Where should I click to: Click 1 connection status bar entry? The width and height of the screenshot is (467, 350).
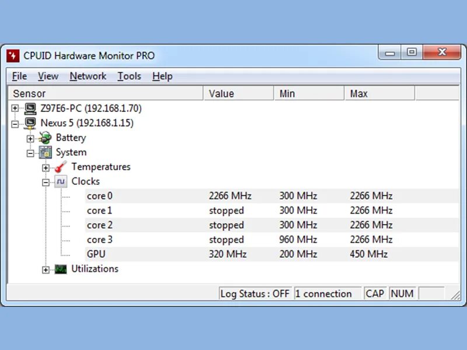(x=327, y=294)
